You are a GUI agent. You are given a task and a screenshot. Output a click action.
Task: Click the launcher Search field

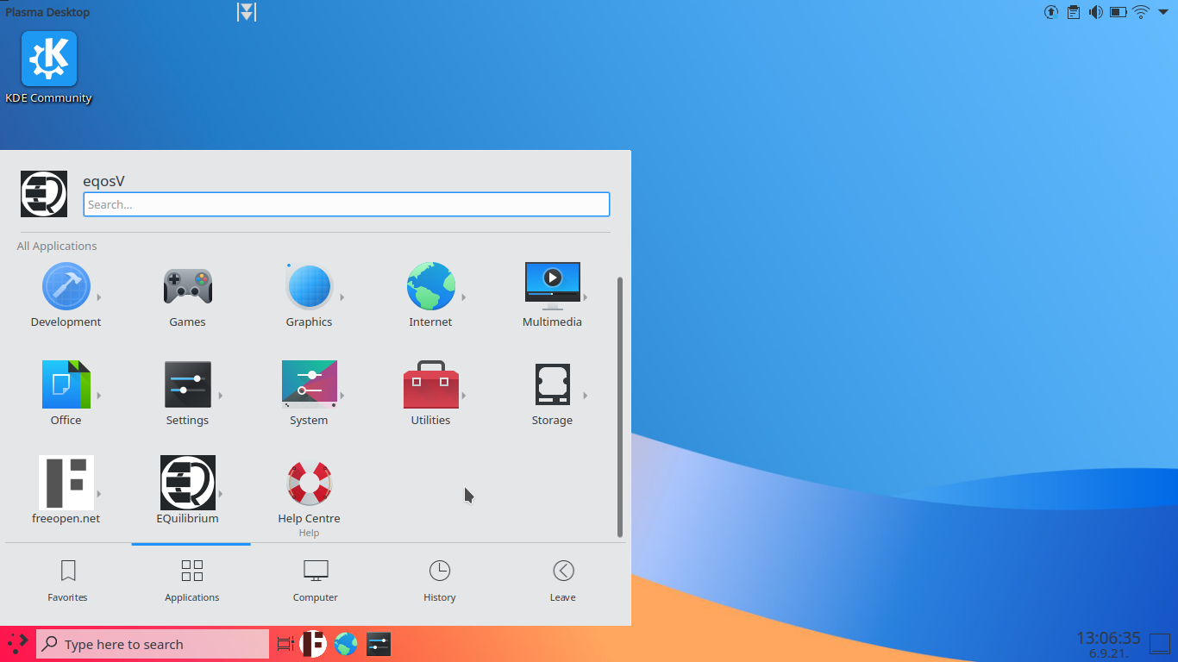[x=347, y=204]
